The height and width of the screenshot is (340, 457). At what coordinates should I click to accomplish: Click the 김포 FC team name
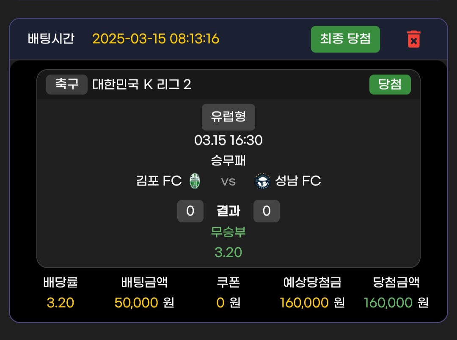pos(159,181)
